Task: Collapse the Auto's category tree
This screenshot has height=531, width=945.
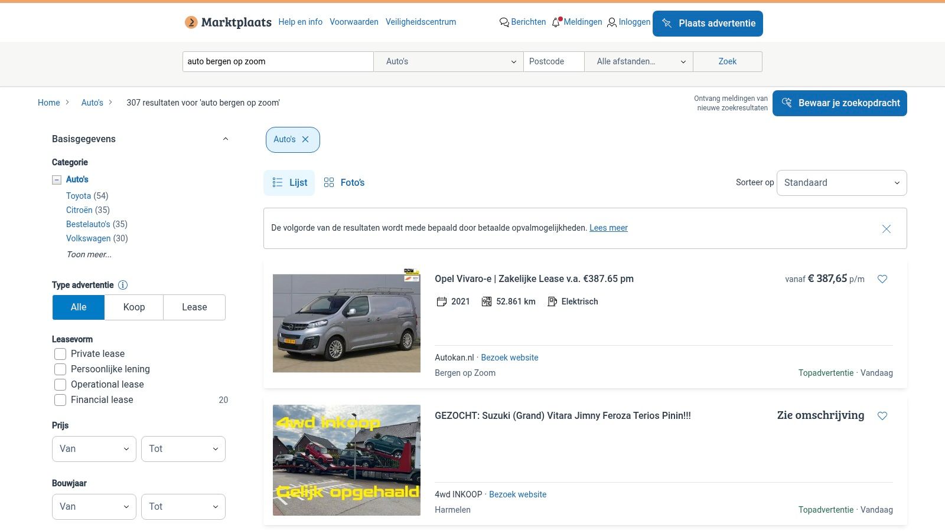Action: (x=57, y=180)
